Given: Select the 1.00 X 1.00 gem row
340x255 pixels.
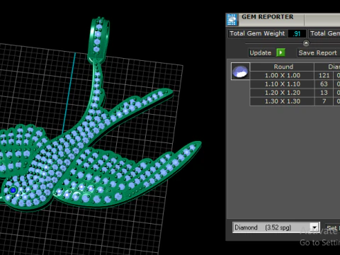Looking at the screenshot, I should pos(295,76).
